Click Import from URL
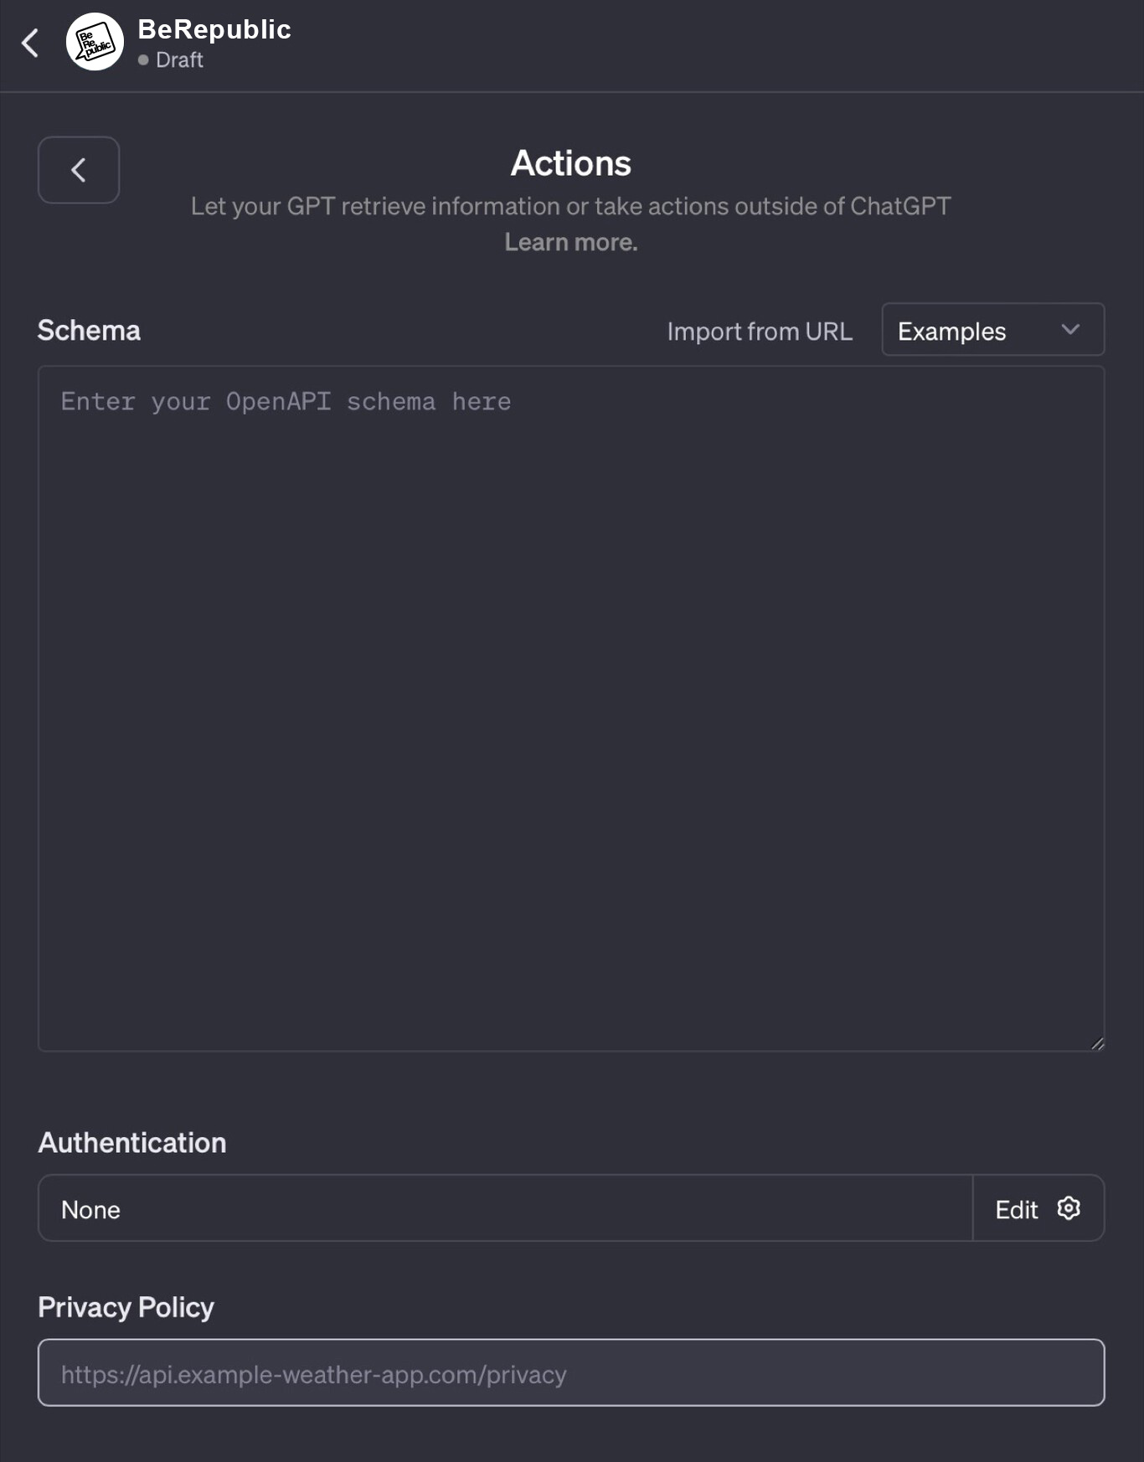This screenshot has height=1462, width=1144. (x=760, y=332)
